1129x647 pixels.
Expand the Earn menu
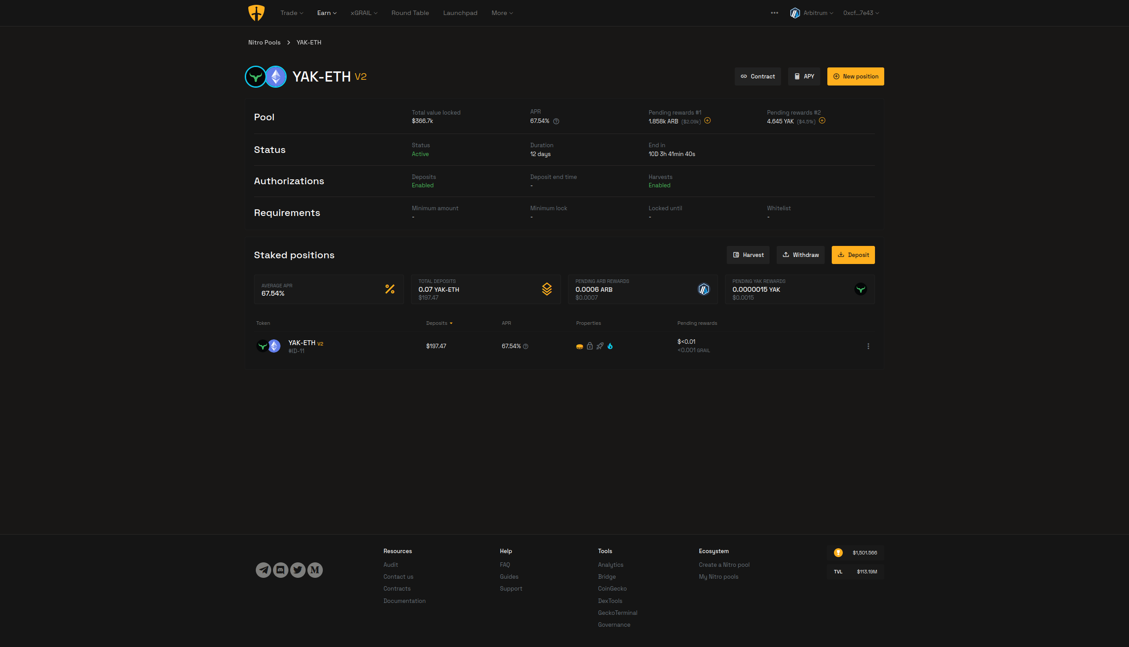(327, 13)
